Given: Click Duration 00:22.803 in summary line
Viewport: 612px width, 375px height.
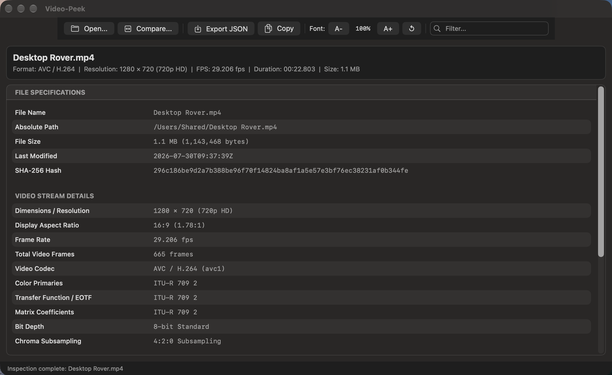Looking at the screenshot, I should (285, 69).
